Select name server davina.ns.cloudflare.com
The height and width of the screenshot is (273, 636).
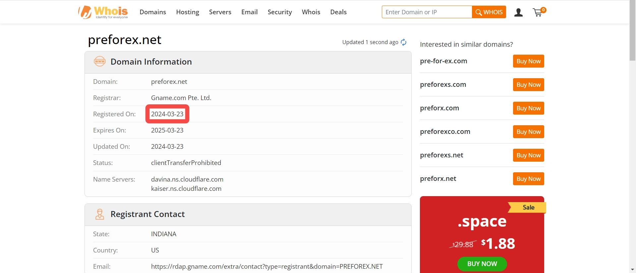[187, 179]
